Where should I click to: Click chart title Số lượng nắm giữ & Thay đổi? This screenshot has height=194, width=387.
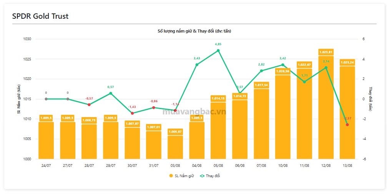coord(194,31)
